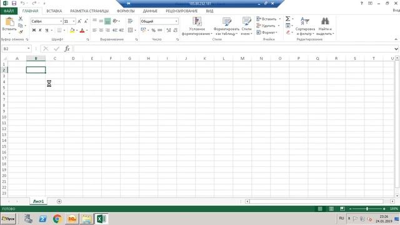Click the decrease decimal icon
Image resolution: width=400 pixels, height=225 pixels.
coord(176,31)
